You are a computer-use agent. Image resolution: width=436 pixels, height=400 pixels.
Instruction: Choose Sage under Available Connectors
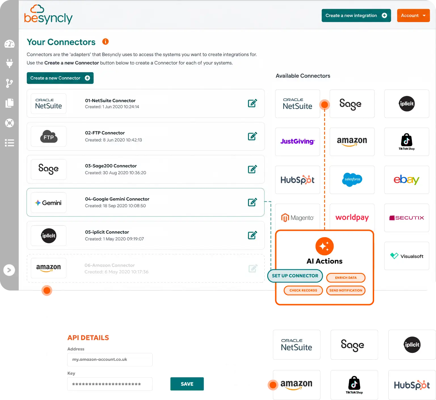(352, 104)
